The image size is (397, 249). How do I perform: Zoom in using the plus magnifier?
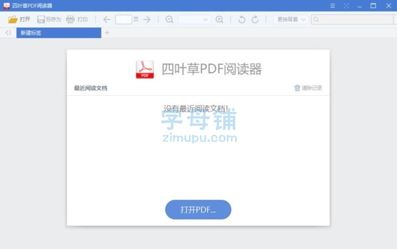[x=219, y=20]
